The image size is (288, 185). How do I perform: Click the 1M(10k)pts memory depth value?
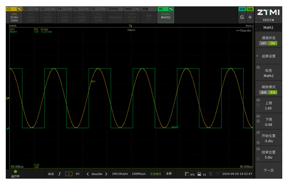click(x=120, y=174)
